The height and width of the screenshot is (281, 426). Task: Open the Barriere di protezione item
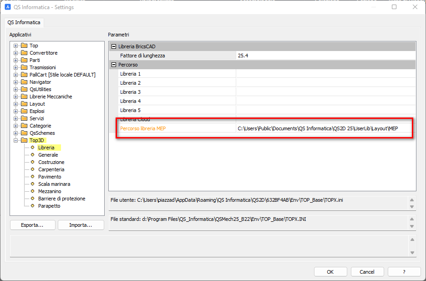pos(62,199)
